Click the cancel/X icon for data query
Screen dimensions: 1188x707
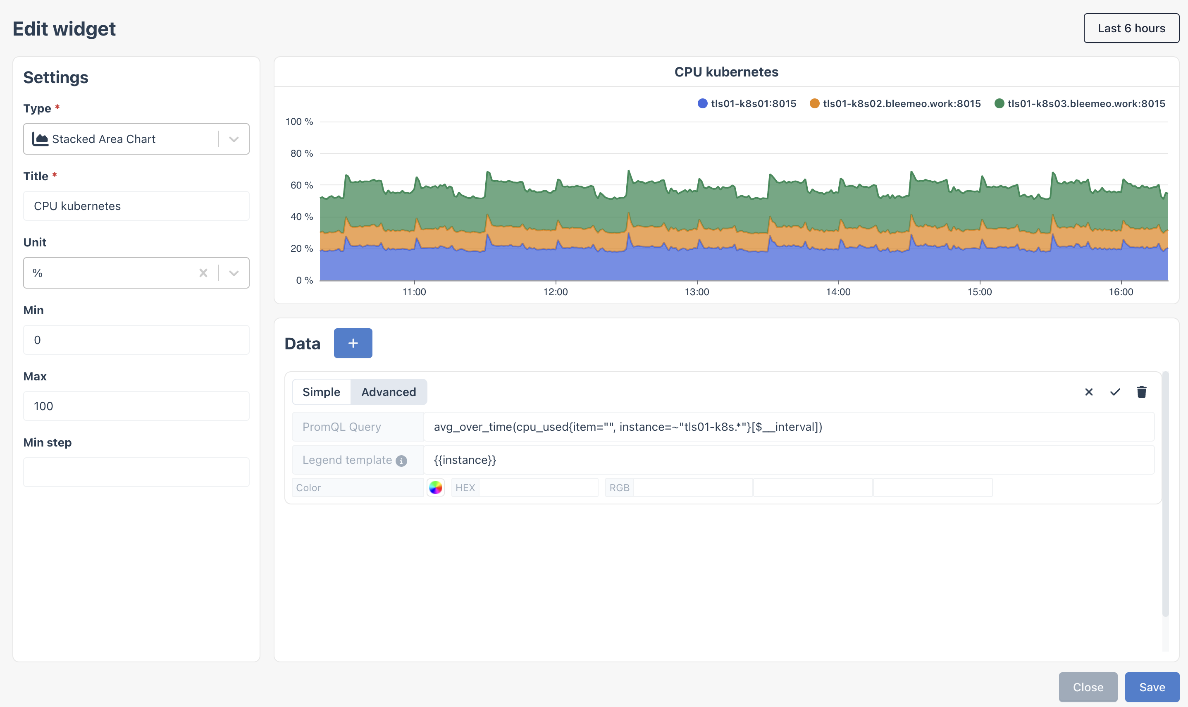[1089, 392]
